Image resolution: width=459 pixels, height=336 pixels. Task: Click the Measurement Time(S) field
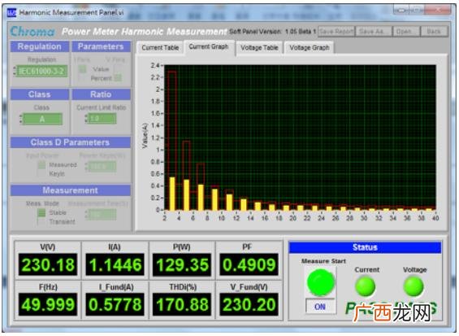coord(101,215)
